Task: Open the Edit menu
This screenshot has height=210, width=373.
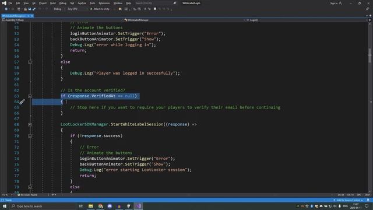Action: pyautogui.click(x=18, y=3)
